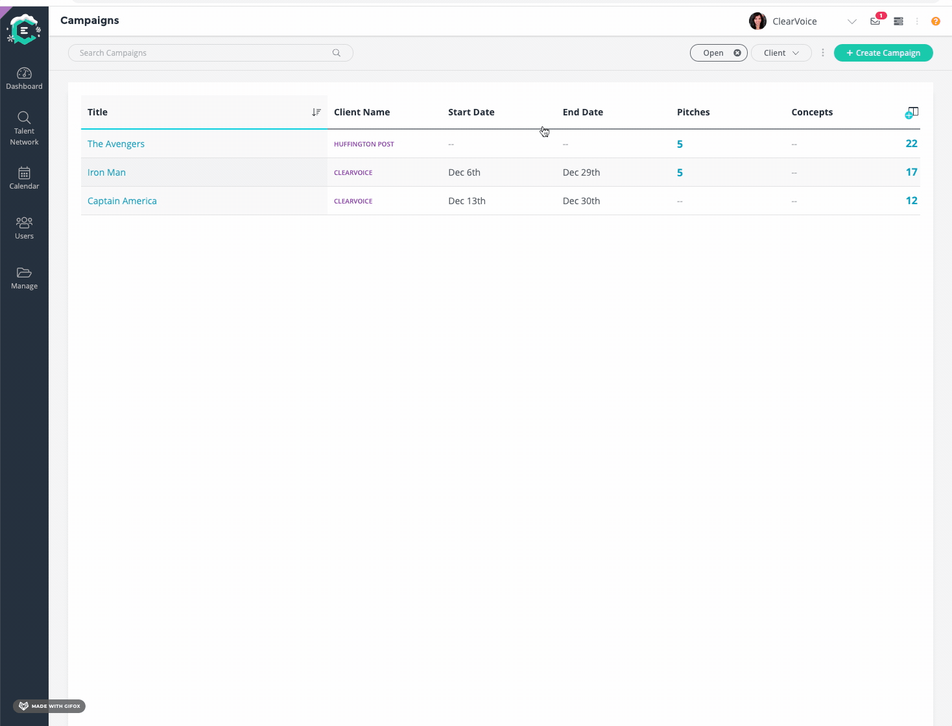952x726 pixels.
Task: Open the add columns icon
Action: click(x=912, y=113)
